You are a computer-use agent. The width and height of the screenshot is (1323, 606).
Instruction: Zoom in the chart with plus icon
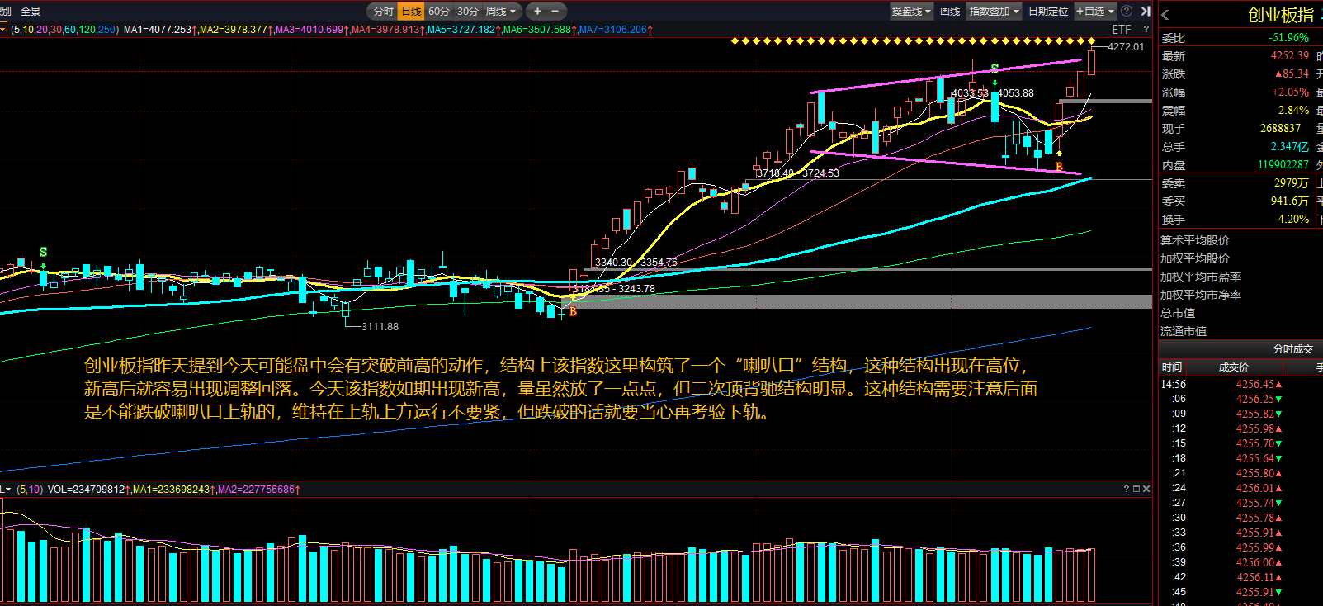point(537,11)
